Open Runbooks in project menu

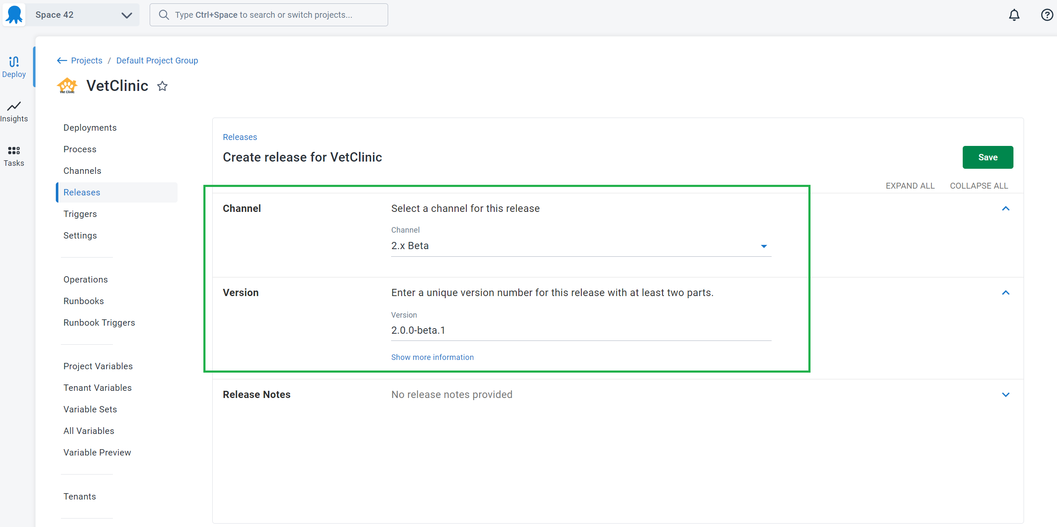[x=84, y=301]
